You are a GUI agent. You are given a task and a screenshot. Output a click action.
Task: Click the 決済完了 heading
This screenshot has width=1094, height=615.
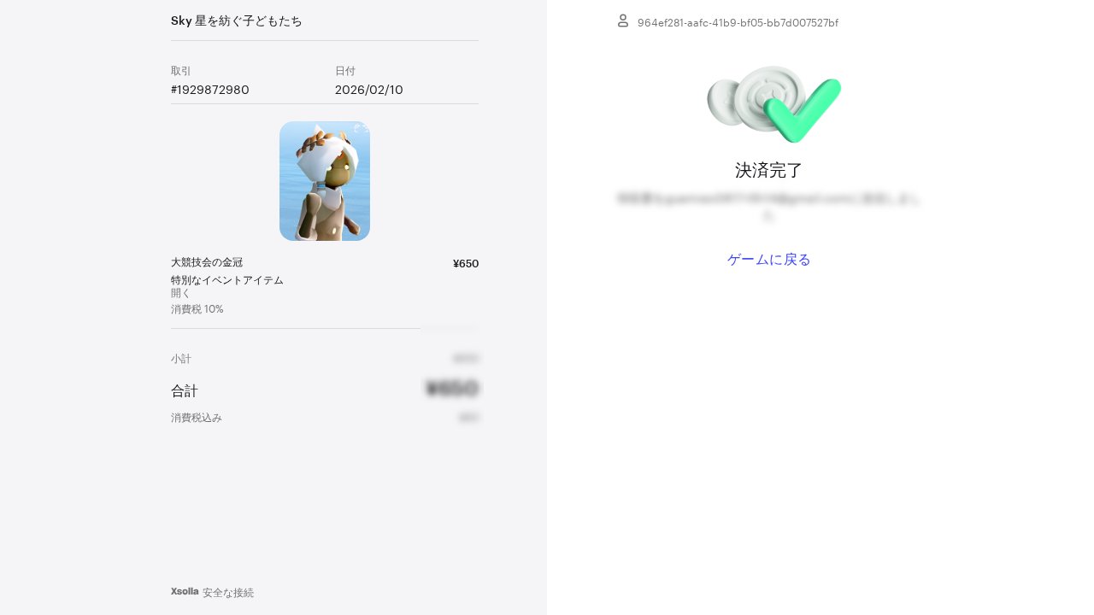click(x=769, y=170)
